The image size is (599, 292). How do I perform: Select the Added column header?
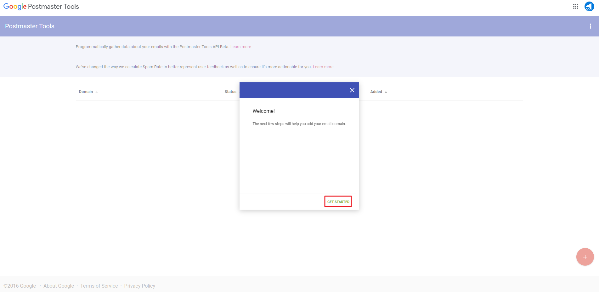coord(376,91)
